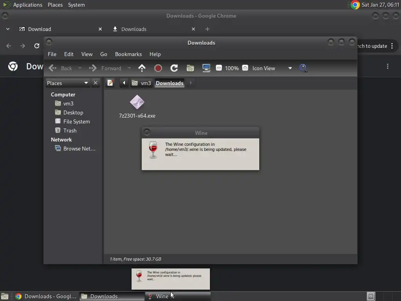Toggle the location edit pencil icon
Viewport: 401px width, 301px height.
[x=110, y=83]
